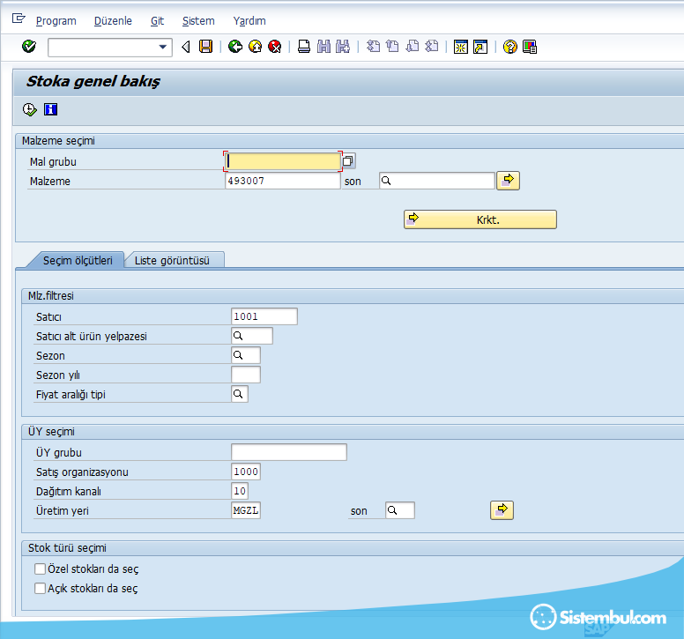This screenshot has width=684, height=639.
Task: Click the blue Information icon
Action: tap(50, 109)
